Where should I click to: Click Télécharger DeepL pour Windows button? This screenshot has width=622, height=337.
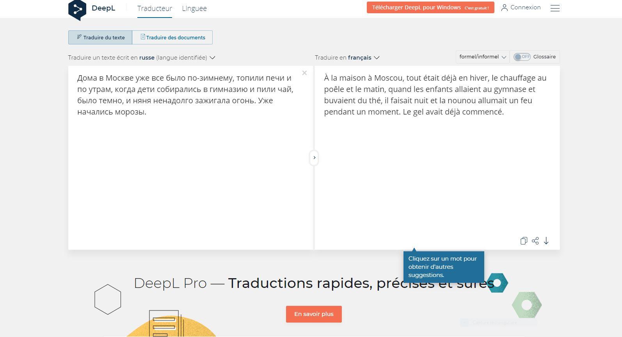[x=430, y=7]
